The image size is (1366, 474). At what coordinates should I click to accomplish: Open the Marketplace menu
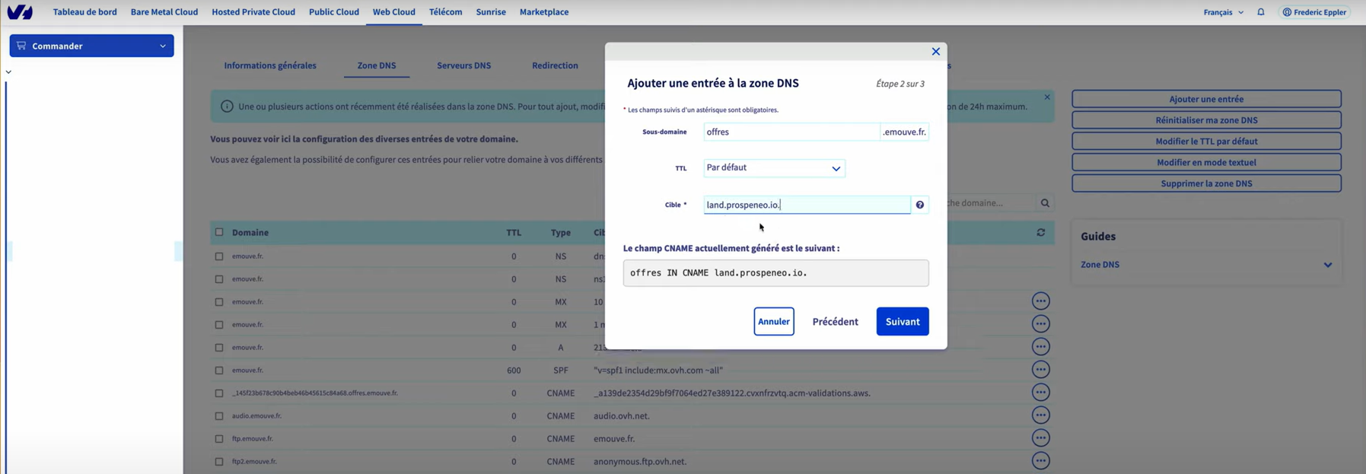544,12
